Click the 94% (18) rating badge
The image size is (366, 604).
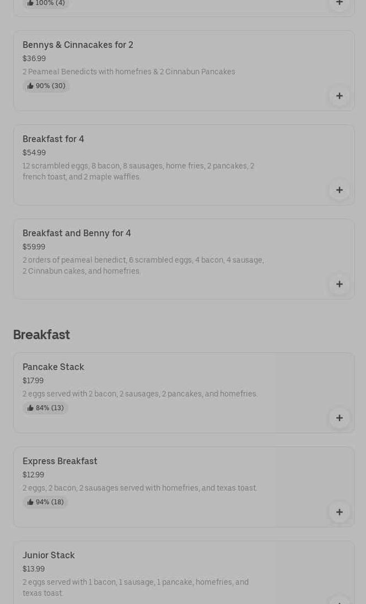coord(46,502)
